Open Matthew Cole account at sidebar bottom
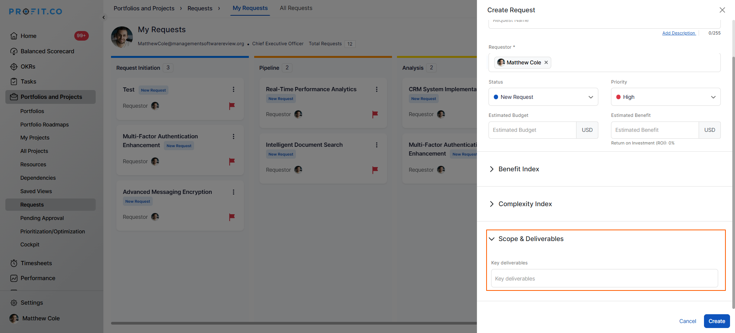Image resolution: width=735 pixels, height=333 pixels. click(35, 318)
